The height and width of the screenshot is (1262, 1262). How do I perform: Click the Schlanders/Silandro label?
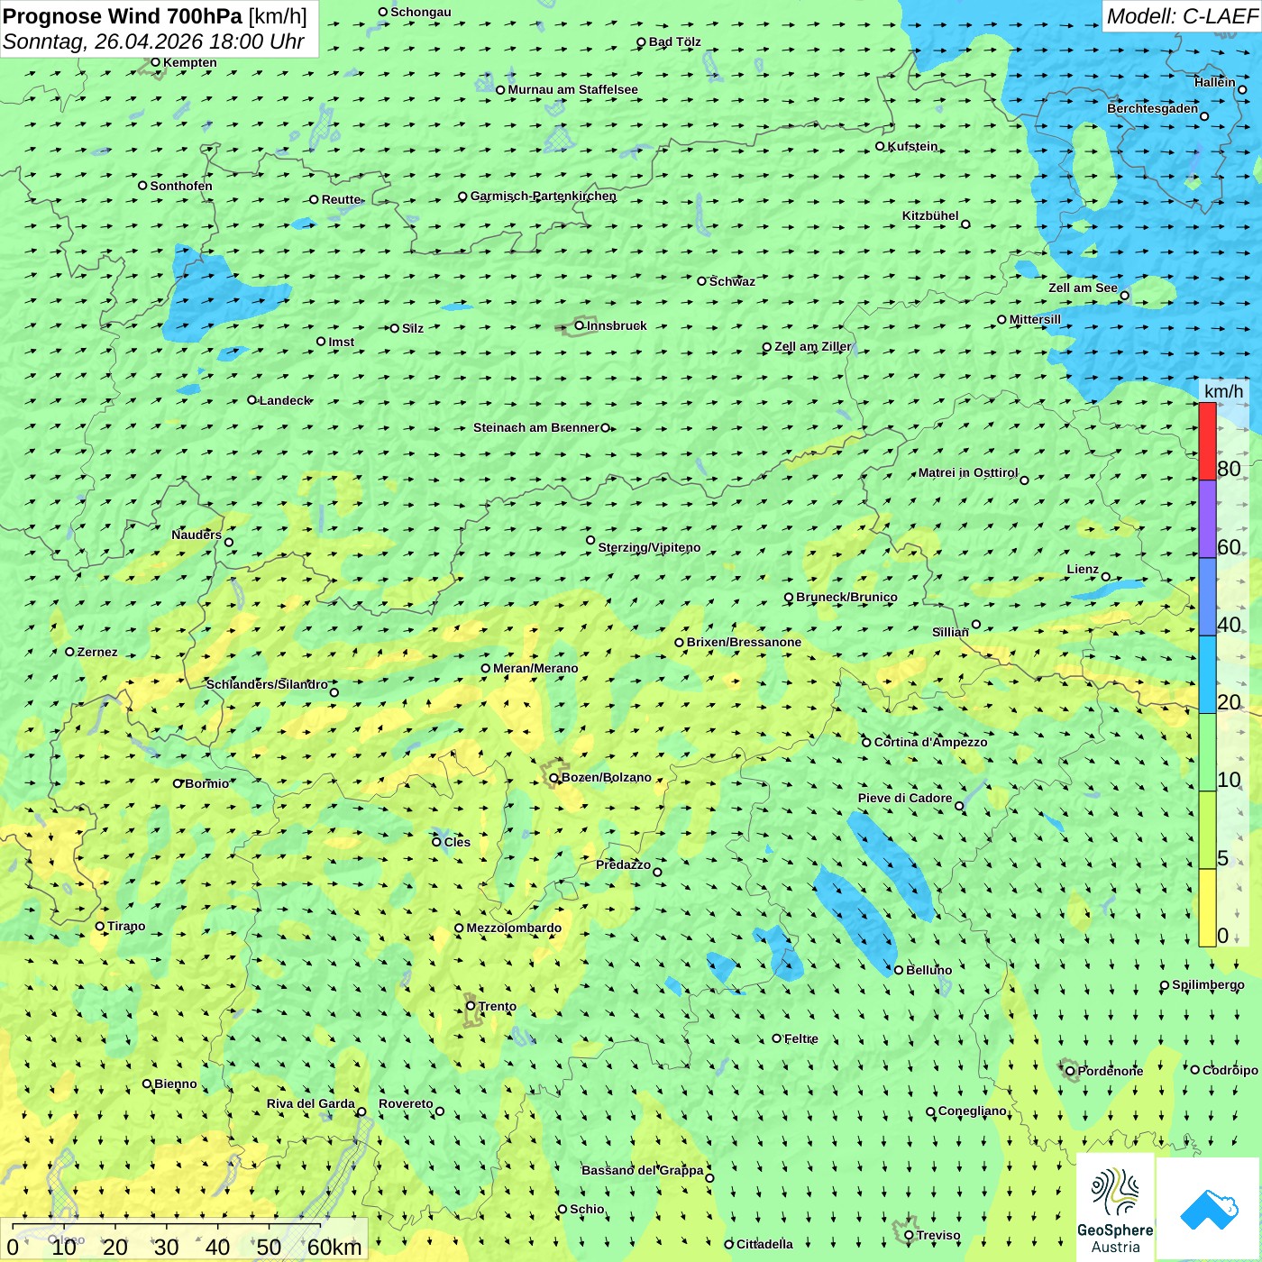(x=268, y=684)
